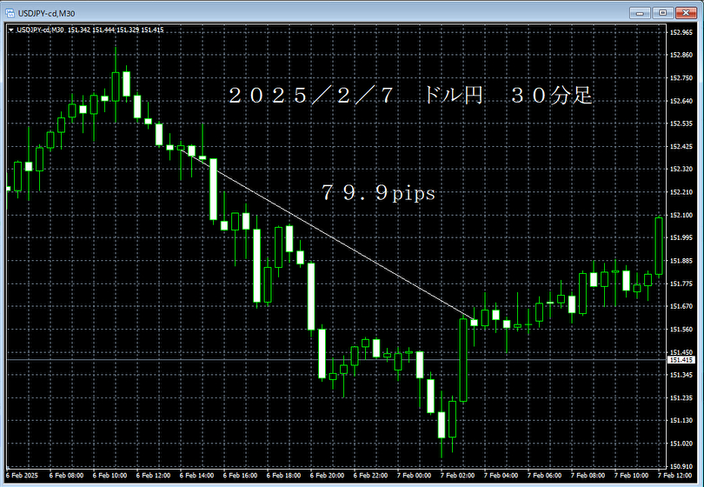Click the 150.910 price scale label
Viewport: 704px width, 487px height.
pyautogui.click(x=681, y=466)
